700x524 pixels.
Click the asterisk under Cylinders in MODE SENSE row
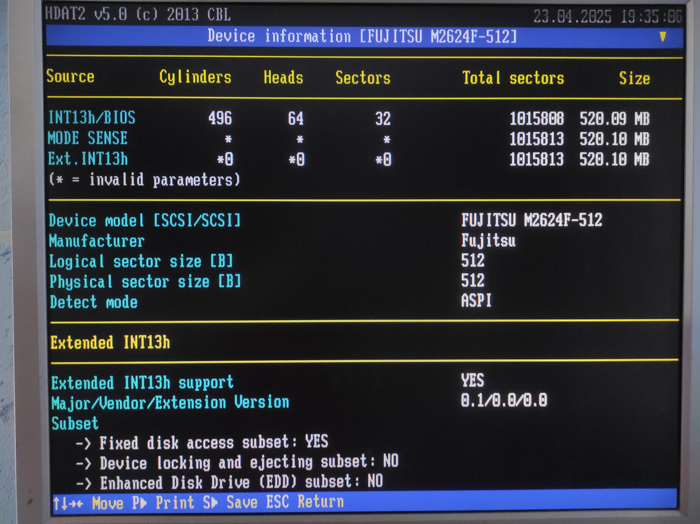click(228, 140)
